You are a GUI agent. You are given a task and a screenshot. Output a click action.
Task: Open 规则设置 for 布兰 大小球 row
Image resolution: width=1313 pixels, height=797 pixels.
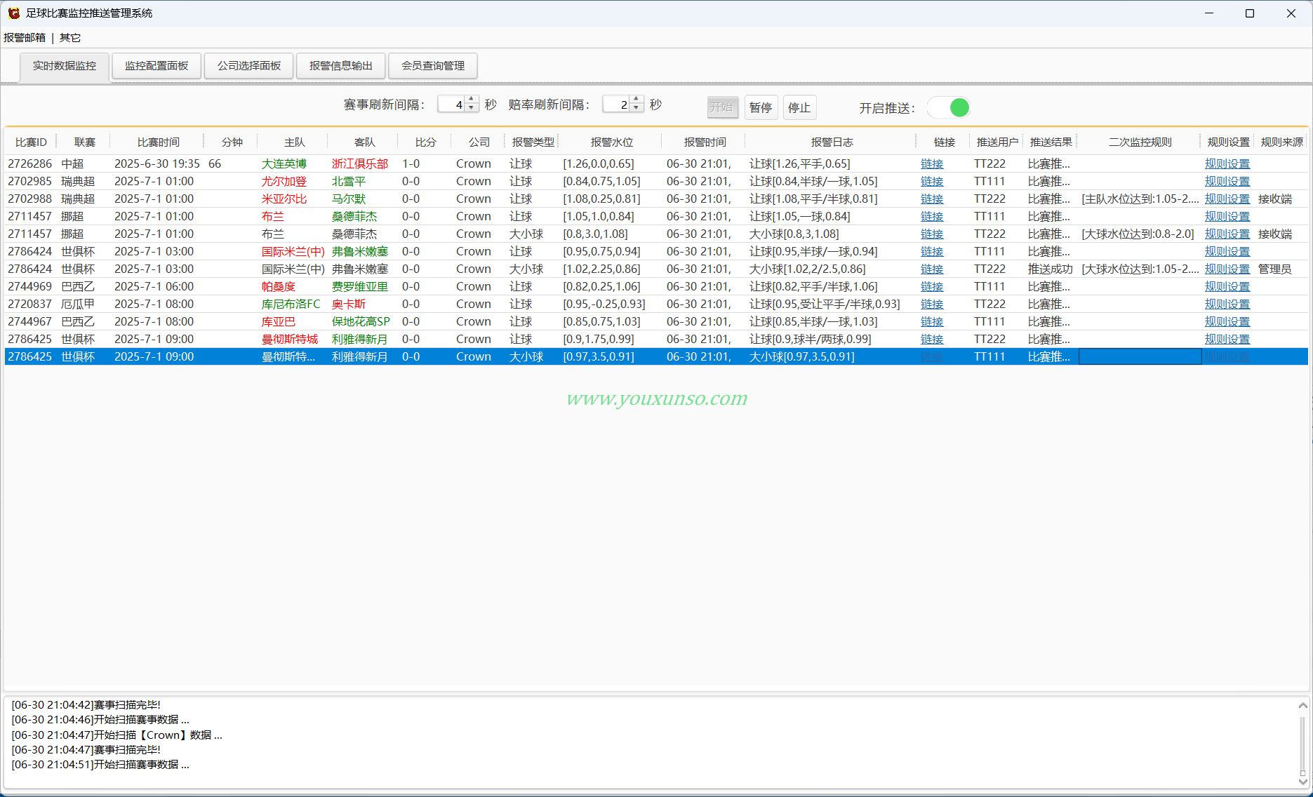[1227, 234]
